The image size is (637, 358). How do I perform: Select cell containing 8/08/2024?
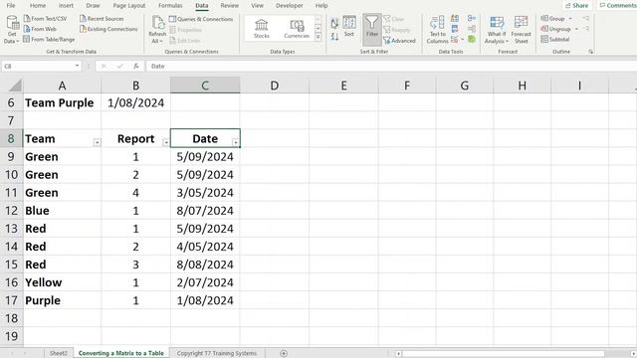pyautogui.click(x=205, y=265)
